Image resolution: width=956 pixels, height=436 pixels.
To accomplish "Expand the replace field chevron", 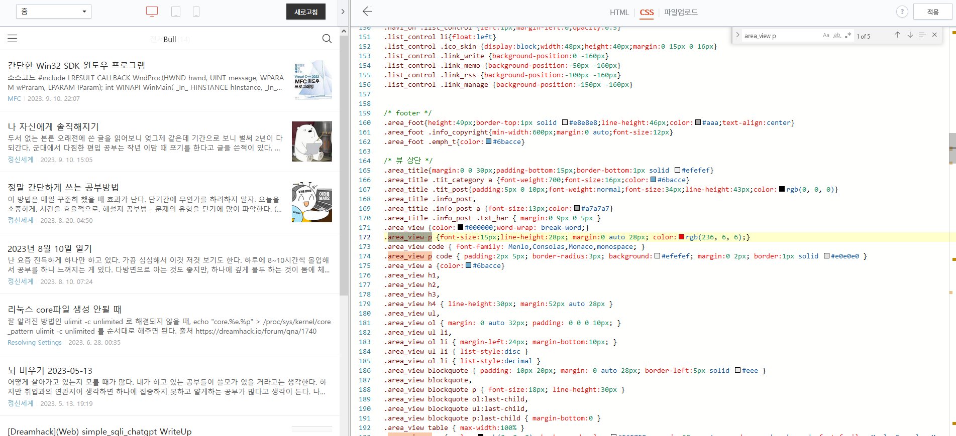I will click(737, 35).
